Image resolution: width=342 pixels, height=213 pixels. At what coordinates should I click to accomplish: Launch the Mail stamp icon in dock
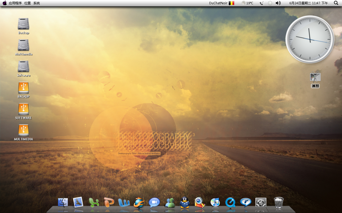pyautogui.click(x=78, y=202)
